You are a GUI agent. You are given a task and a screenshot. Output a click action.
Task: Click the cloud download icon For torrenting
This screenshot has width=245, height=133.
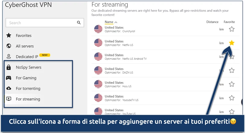point(9,88)
